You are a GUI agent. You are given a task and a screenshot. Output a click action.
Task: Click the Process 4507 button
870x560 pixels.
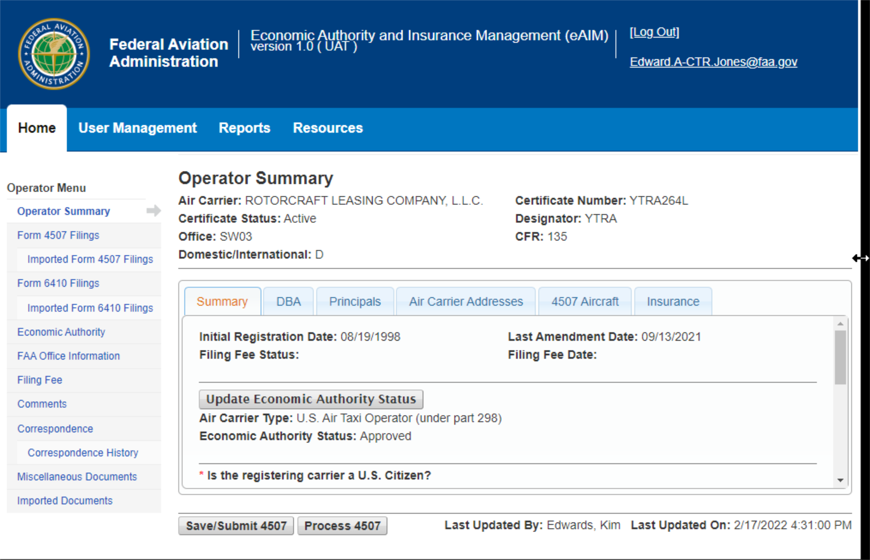point(342,526)
